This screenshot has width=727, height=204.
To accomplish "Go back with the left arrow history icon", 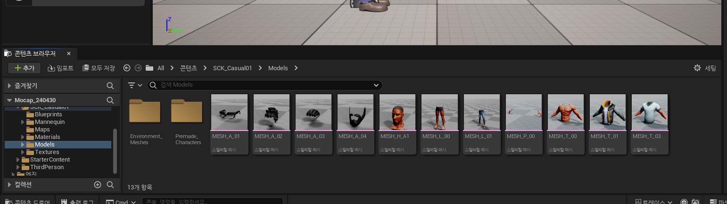I will tap(127, 68).
